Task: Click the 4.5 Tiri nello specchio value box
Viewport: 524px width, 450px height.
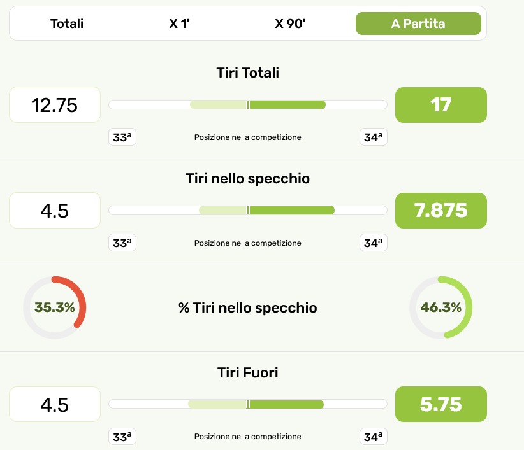Action: coord(55,210)
